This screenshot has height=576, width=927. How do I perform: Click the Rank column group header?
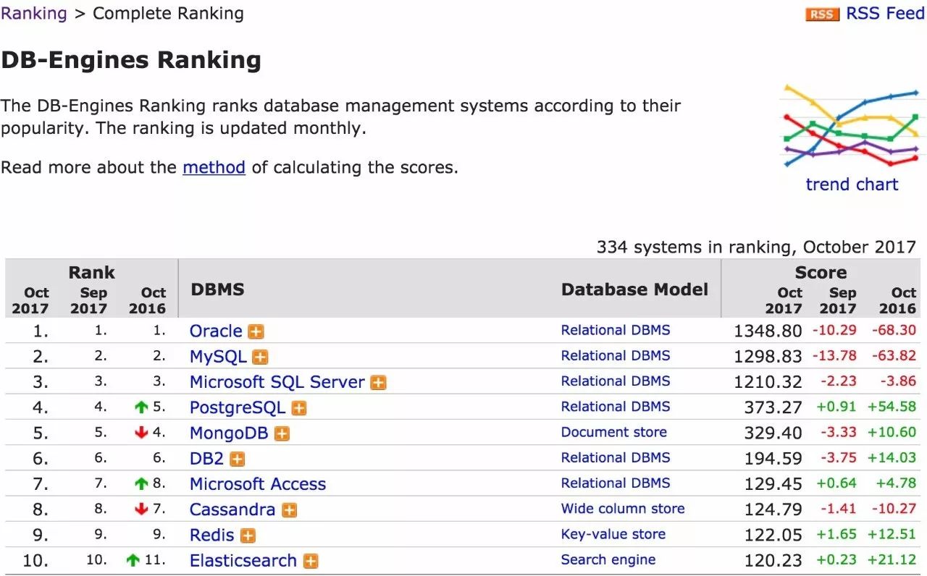[91, 273]
